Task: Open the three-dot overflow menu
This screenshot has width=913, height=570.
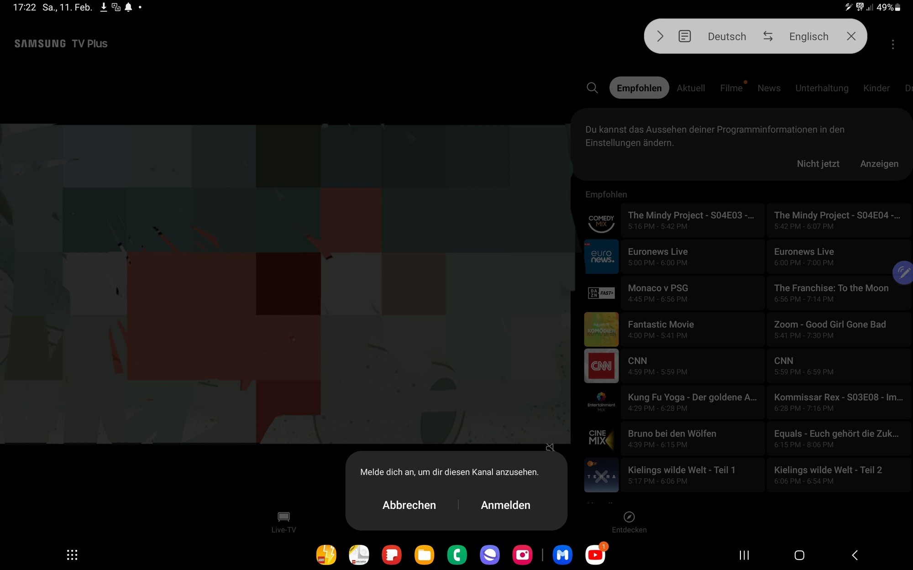Action: click(893, 44)
